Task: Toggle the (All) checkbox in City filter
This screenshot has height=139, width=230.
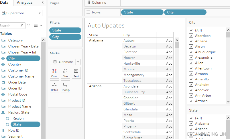Action: pos(191,30)
